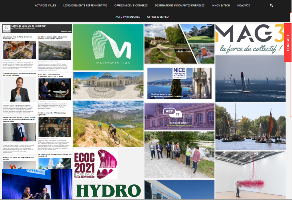View the Nice Patrimoine Mondial UNESCO tile
This screenshot has width=292, height=200.
point(179,83)
